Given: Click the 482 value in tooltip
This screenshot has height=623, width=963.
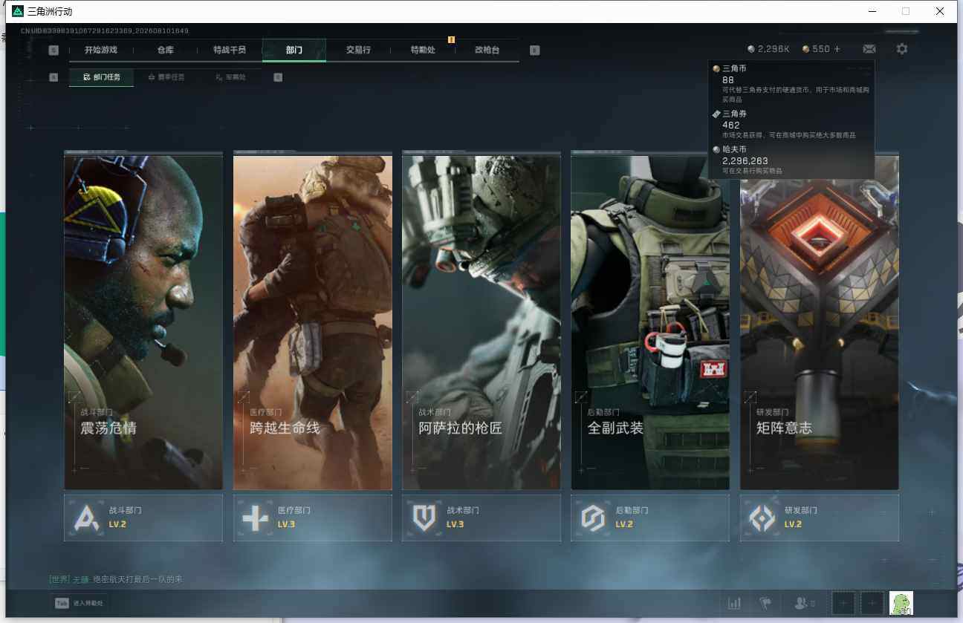Looking at the screenshot, I should pyautogui.click(x=730, y=125).
